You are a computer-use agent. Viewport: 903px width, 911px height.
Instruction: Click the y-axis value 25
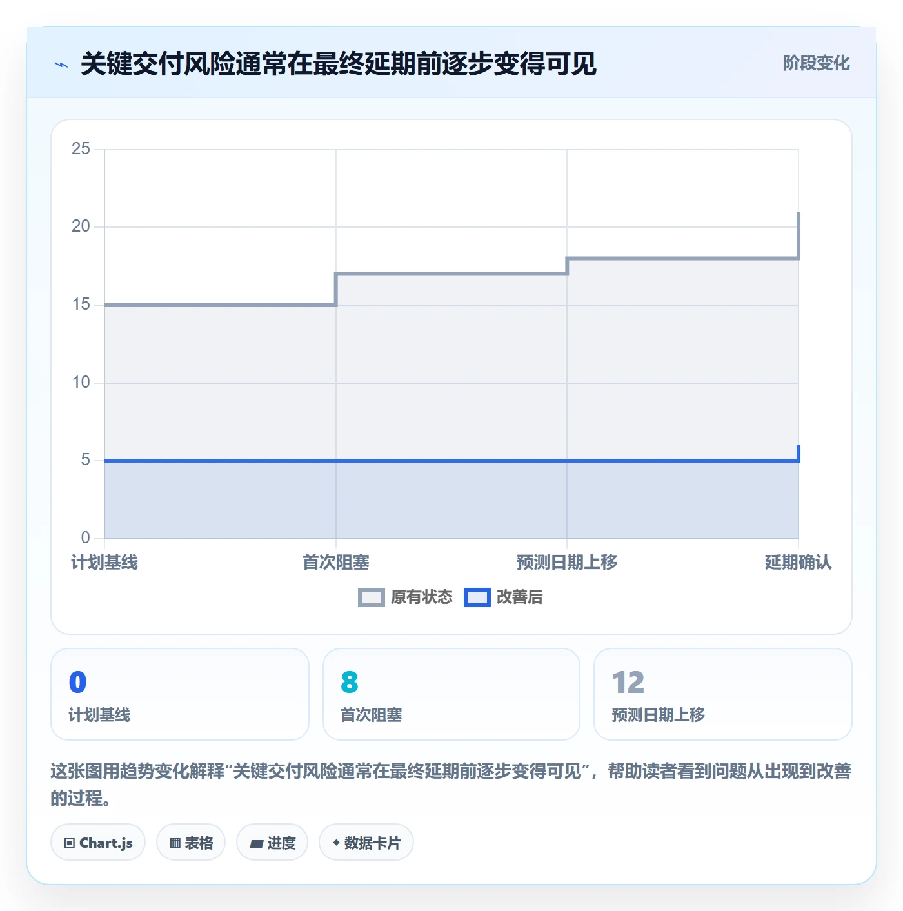(81, 149)
